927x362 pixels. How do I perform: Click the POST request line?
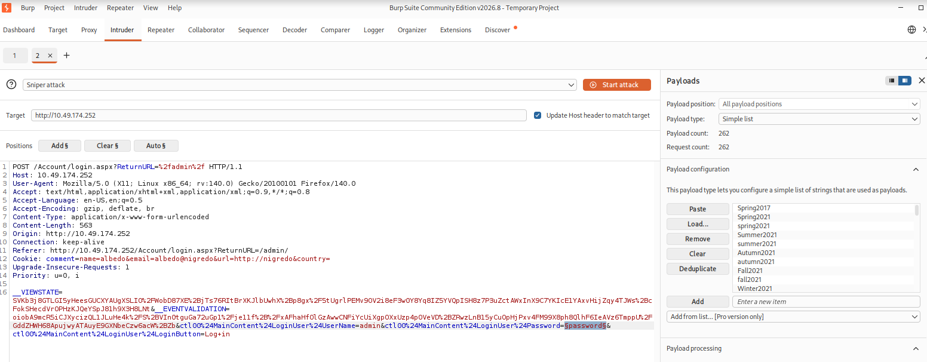coord(127,167)
